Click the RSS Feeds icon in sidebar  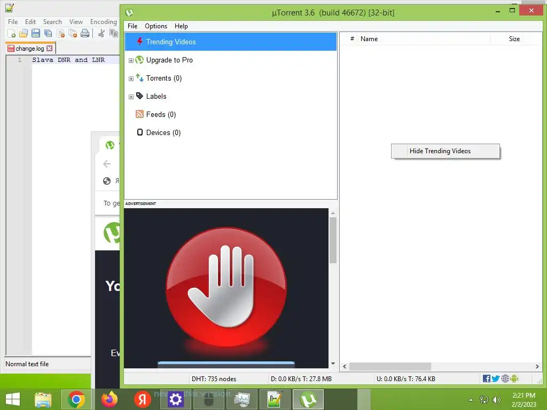point(139,114)
